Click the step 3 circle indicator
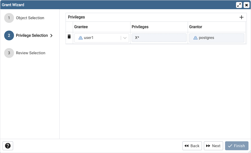Image resolution: width=251 pixels, height=153 pixels. coord(9,53)
